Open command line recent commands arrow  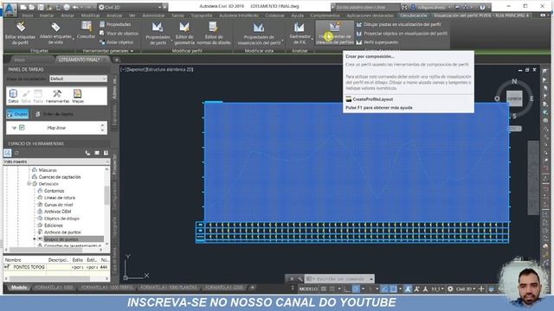(371, 278)
